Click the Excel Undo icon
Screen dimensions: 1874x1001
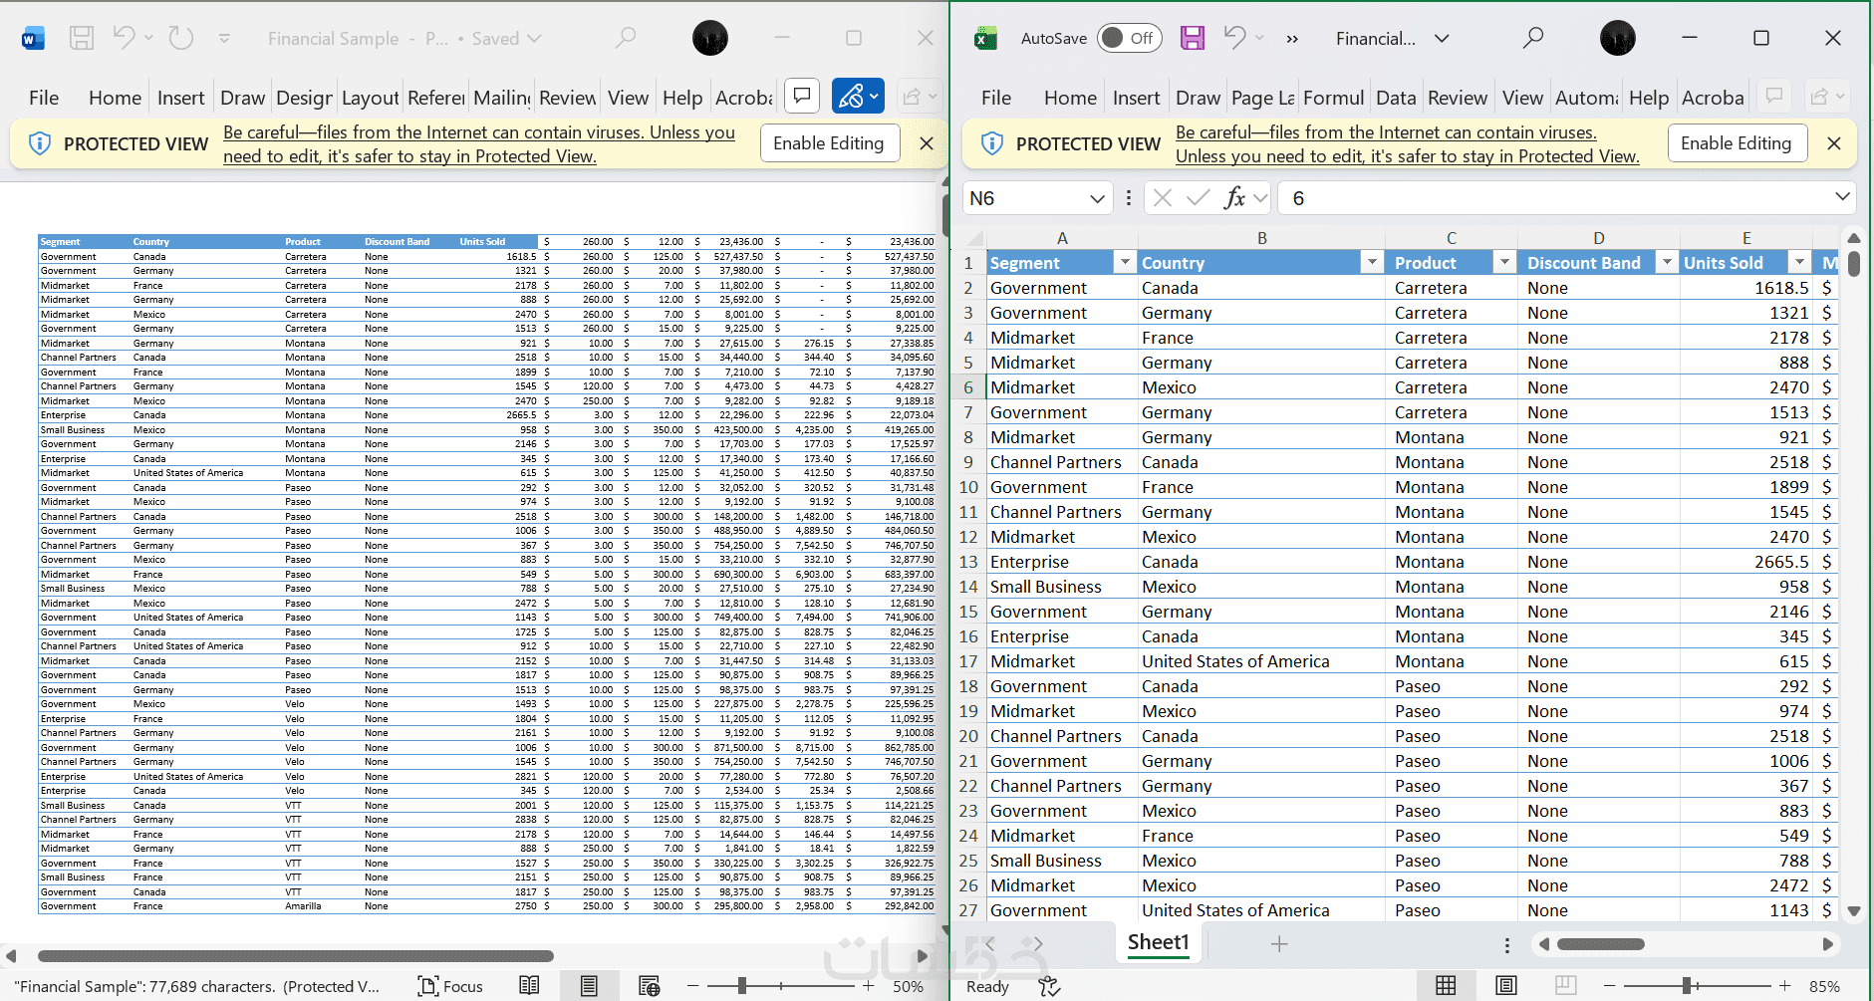(x=1234, y=38)
